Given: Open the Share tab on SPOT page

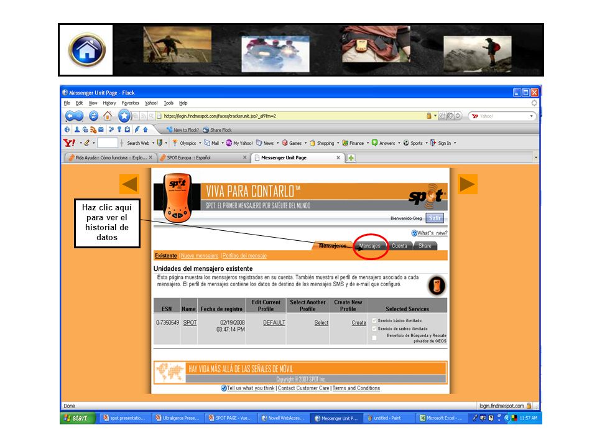Looking at the screenshot, I should coord(425,246).
